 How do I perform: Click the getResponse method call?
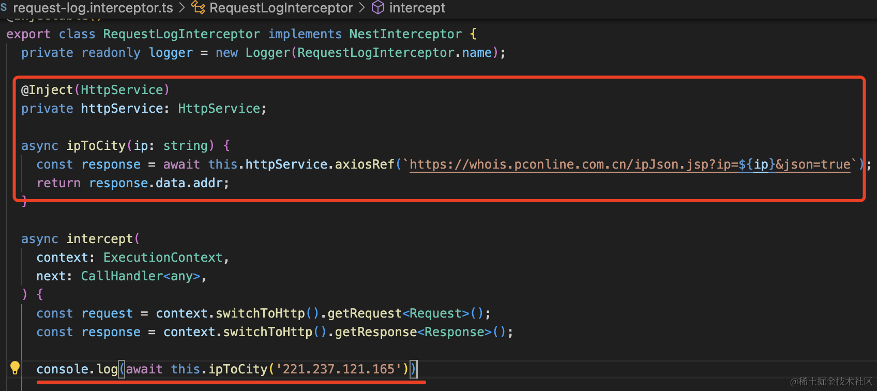[x=375, y=332]
